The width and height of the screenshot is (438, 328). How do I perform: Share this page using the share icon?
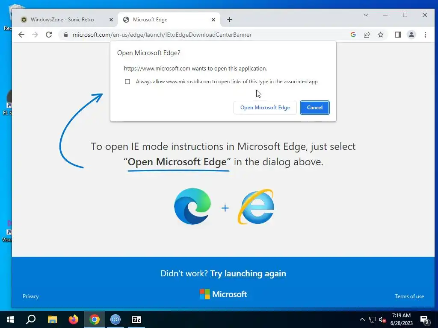click(367, 35)
